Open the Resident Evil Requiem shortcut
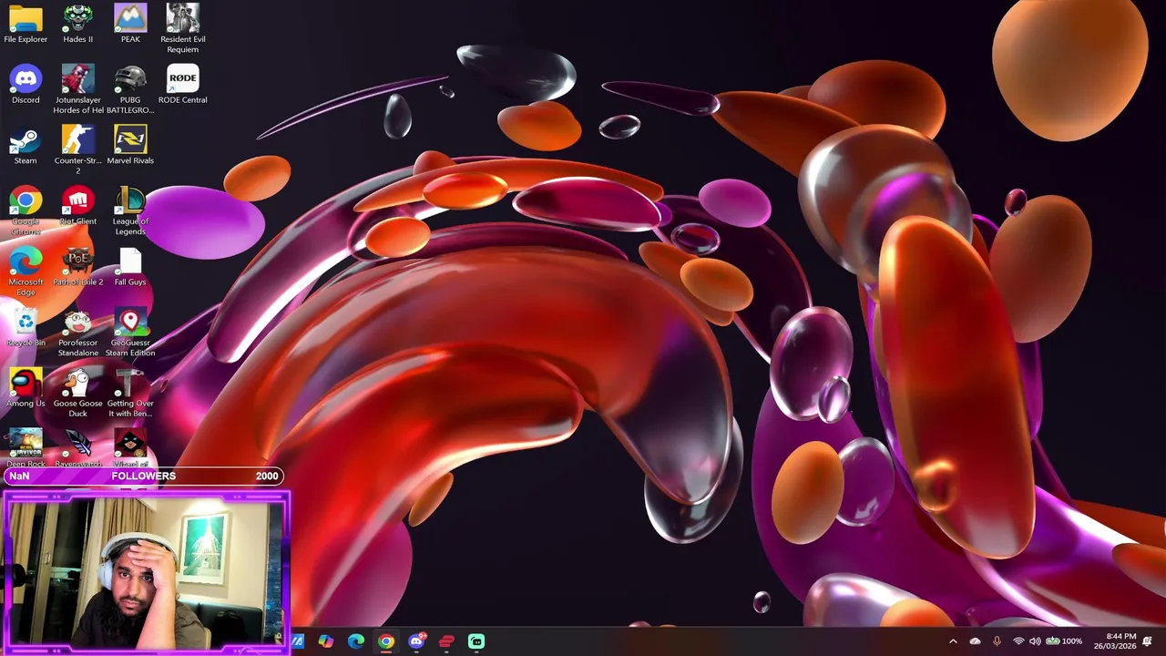 pyautogui.click(x=183, y=28)
